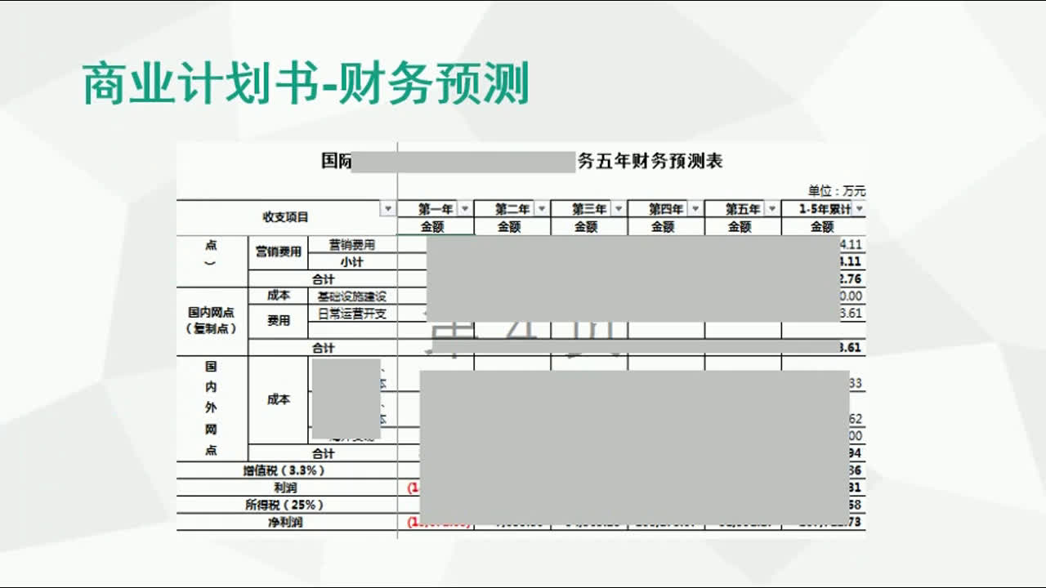Open the 第一年 column filter dropdown
The image size is (1046, 588).
tap(465, 209)
